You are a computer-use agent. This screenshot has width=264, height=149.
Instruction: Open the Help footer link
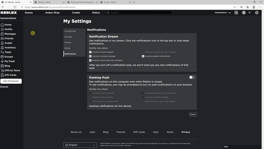156,132
